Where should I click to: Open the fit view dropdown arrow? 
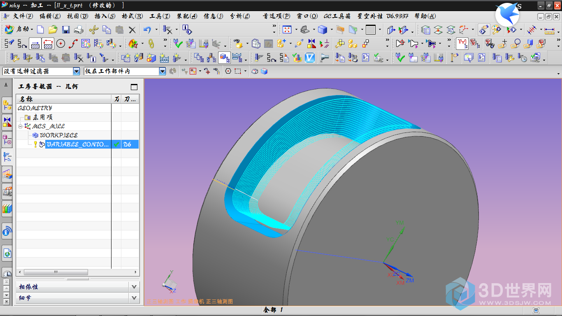[296, 30]
